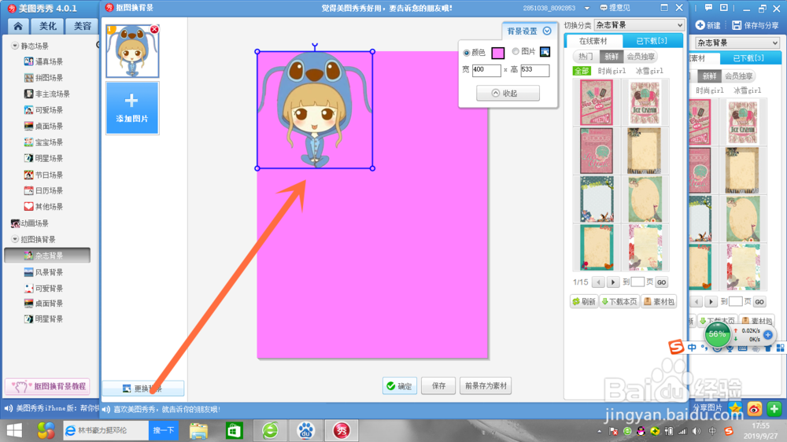
Task: Open the background image picker icon
Action: pyautogui.click(x=545, y=51)
